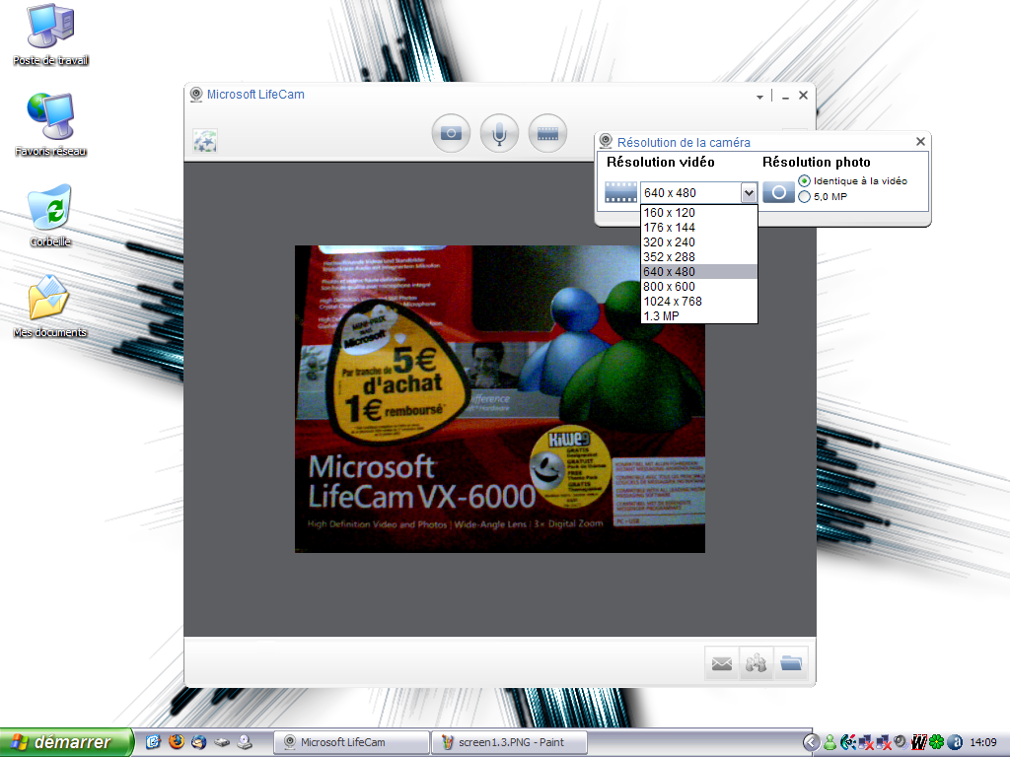Click film strip icon beside video resolution

(x=621, y=192)
